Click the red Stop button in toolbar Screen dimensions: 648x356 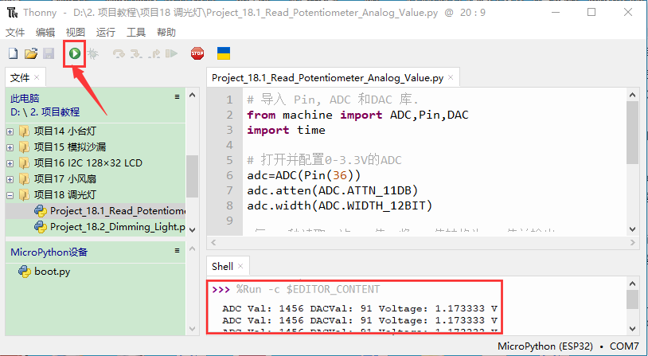click(x=197, y=53)
